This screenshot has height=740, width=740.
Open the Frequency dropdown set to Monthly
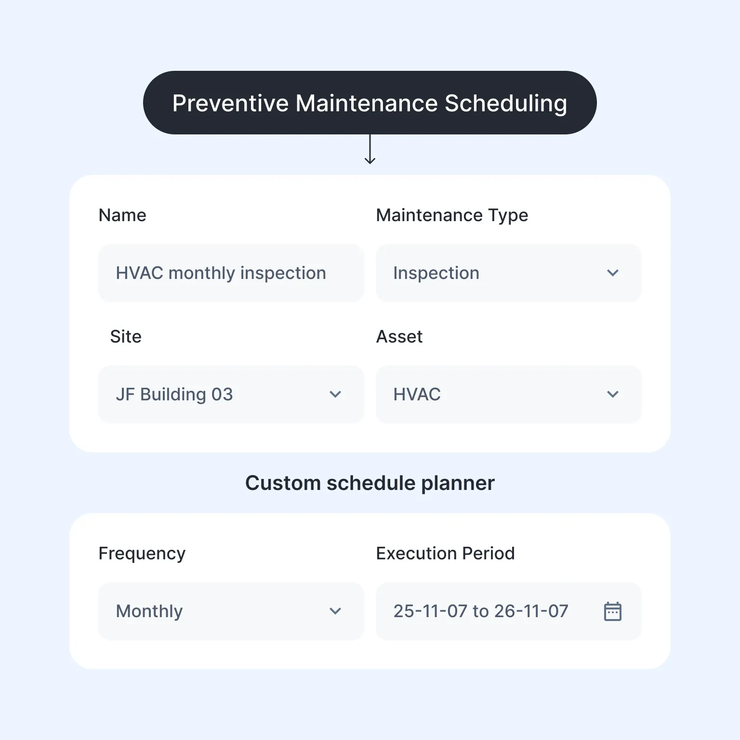pos(230,611)
